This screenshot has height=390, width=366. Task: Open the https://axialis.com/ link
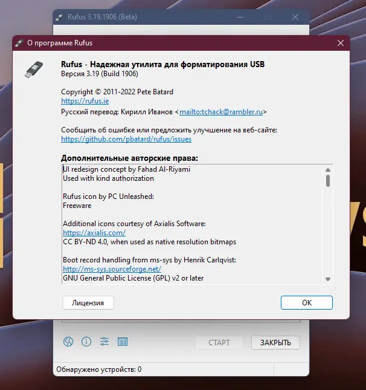(94, 233)
